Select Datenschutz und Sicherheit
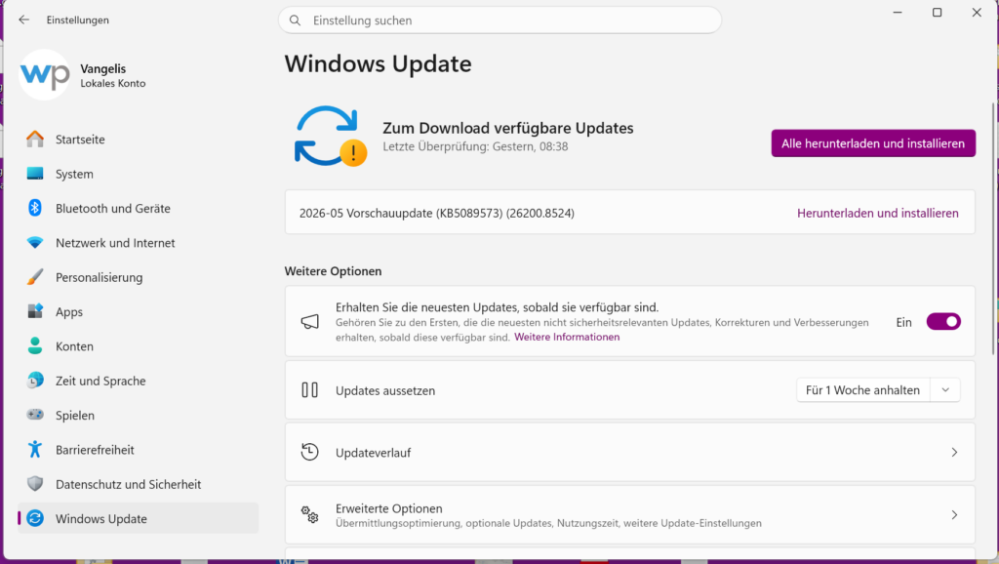This screenshot has width=999, height=564. tap(139, 484)
